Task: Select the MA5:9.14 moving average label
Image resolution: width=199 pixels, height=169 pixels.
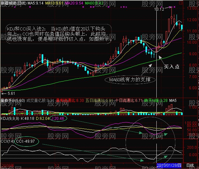Action: pos(35,3)
